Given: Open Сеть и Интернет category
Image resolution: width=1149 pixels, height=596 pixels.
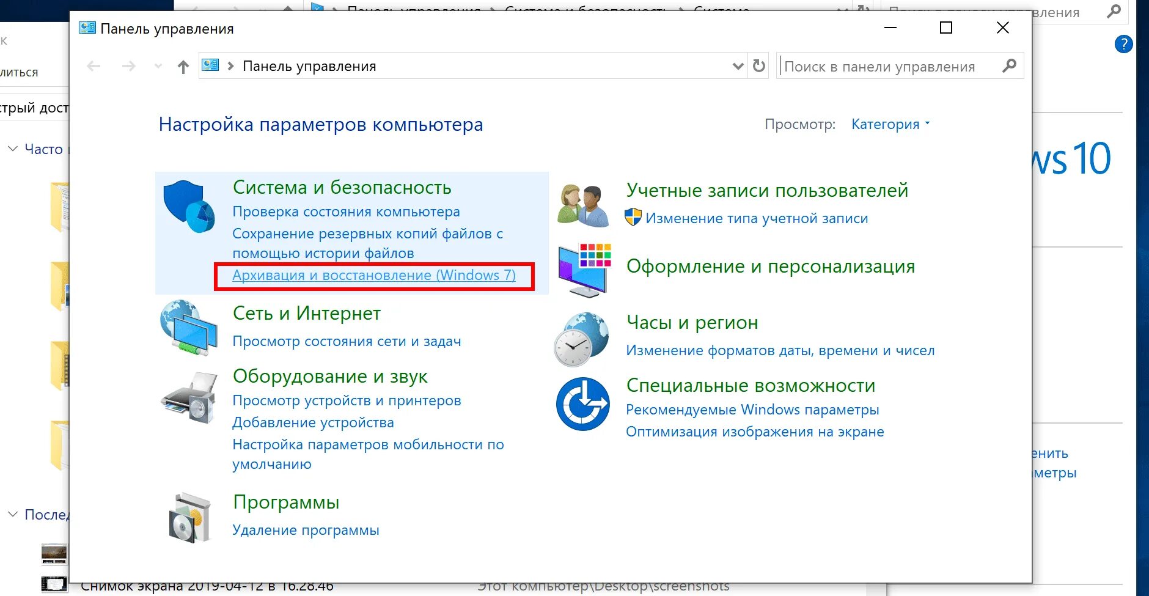Looking at the screenshot, I should click(x=307, y=313).
